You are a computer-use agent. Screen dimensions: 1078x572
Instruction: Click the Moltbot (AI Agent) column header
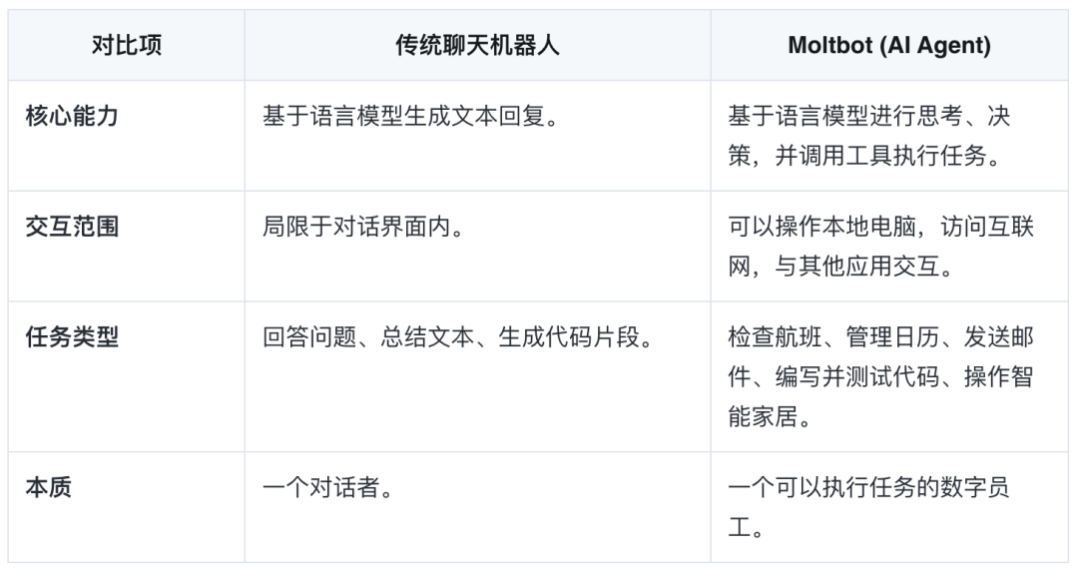pos(889,45)
